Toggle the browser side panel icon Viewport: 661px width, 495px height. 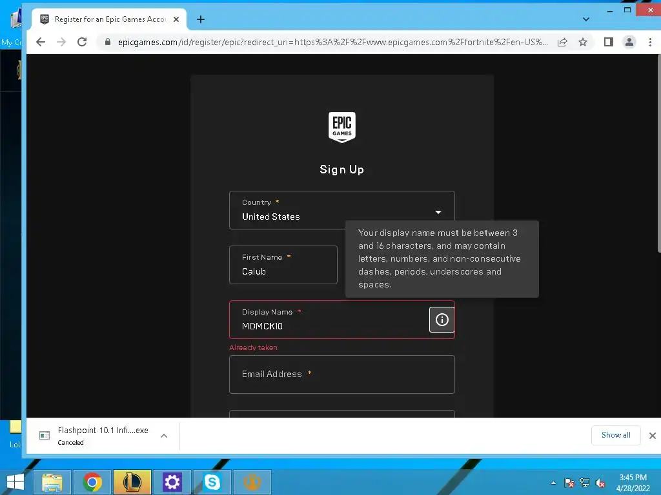(608, 42)
